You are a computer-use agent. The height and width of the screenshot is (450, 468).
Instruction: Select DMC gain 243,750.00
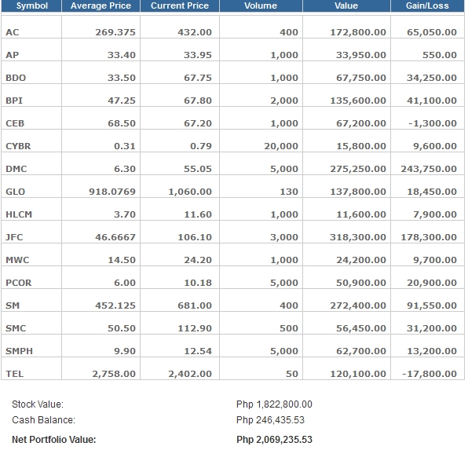tap(429, 169)
